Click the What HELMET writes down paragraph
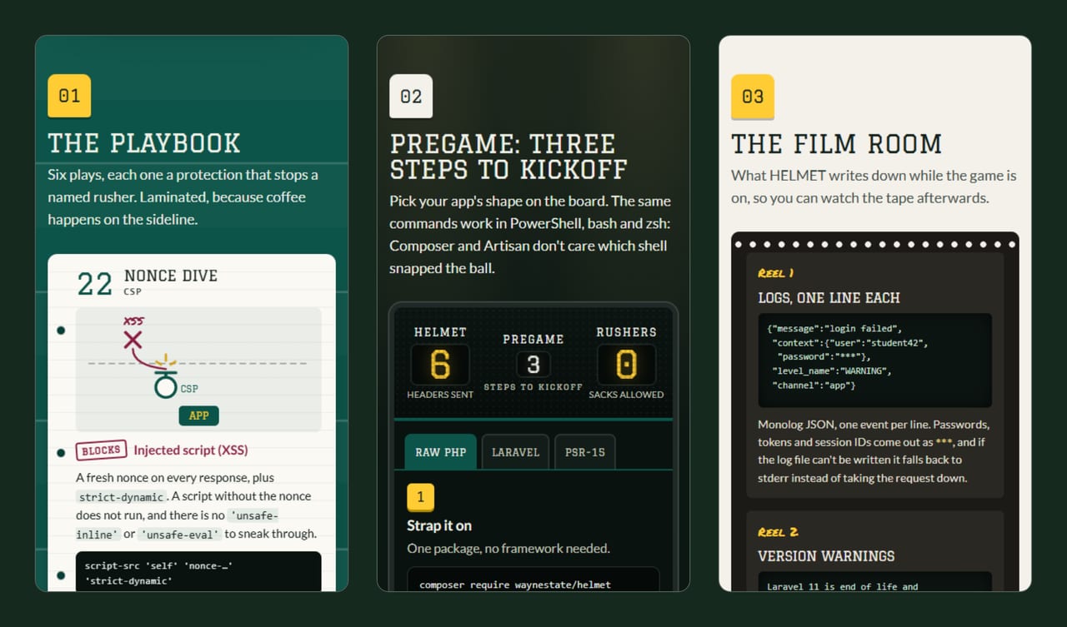Viewport: 1067px width, 627px height. 874,187
